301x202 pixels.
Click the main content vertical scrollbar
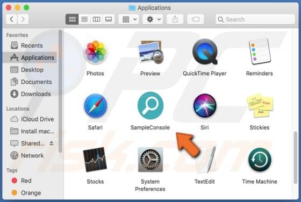click(x=296, y=157)
